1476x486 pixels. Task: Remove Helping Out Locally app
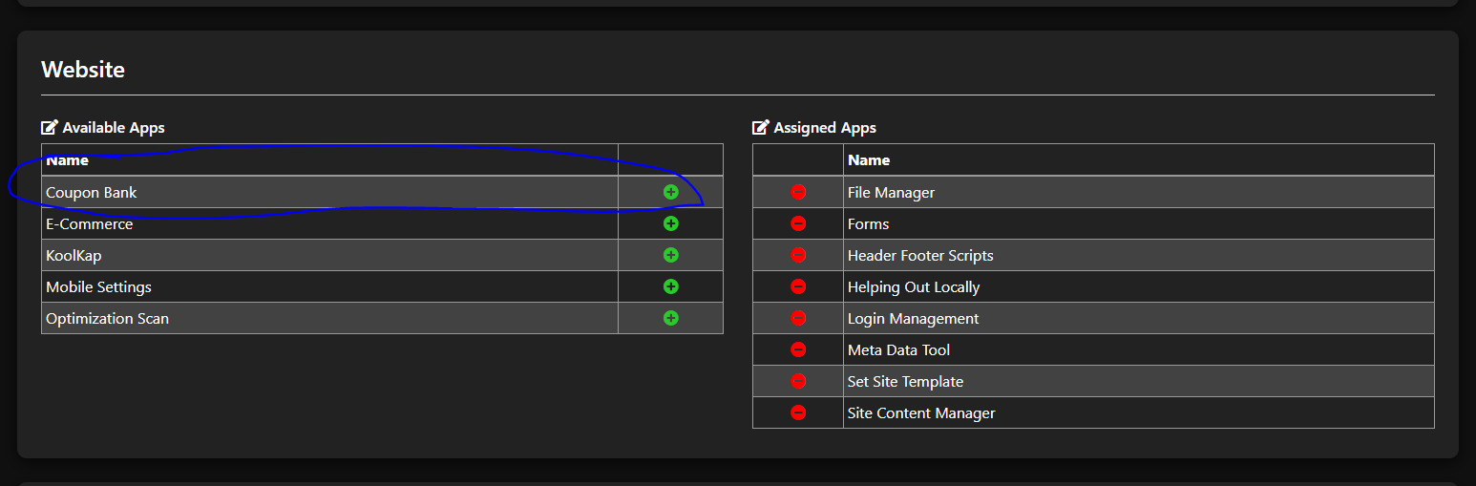pos(798,286)
